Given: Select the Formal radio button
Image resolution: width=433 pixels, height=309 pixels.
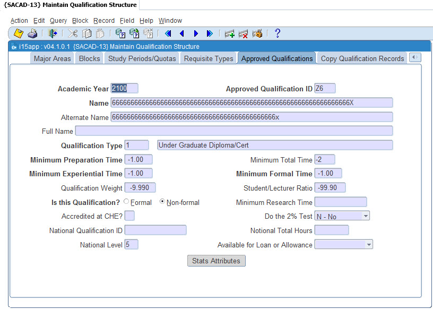Looking at the screenshot, I should click(x=126, y=202).
